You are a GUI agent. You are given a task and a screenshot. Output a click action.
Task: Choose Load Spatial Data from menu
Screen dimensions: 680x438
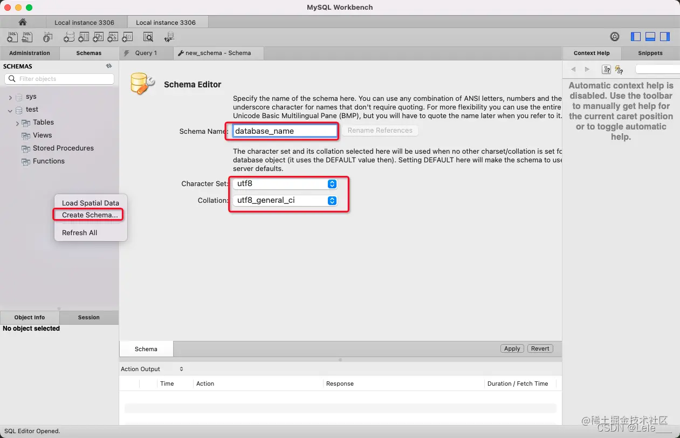click(91, 203)
